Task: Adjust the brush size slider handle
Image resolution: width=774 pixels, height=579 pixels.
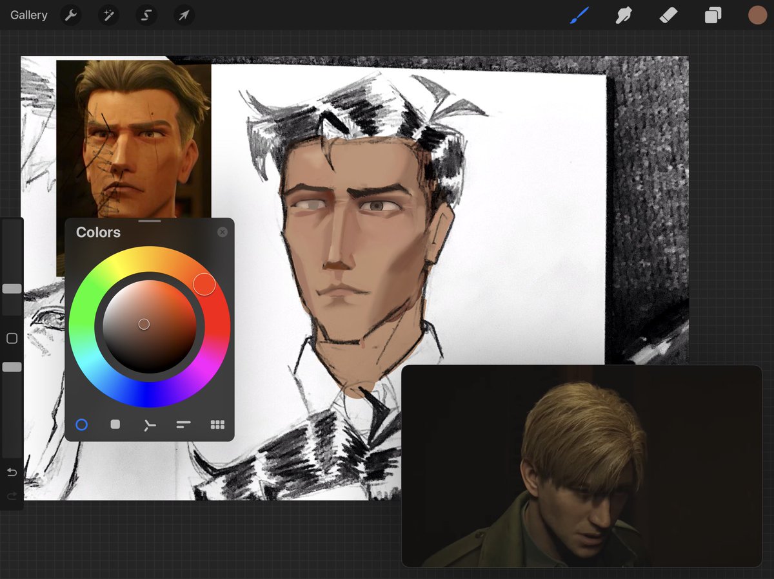Action: pyautogui.click(x=12, y=289)
